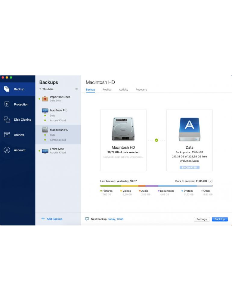Click the Macintosh HD page title
232x301 pixels.
[x=100, y=82]
